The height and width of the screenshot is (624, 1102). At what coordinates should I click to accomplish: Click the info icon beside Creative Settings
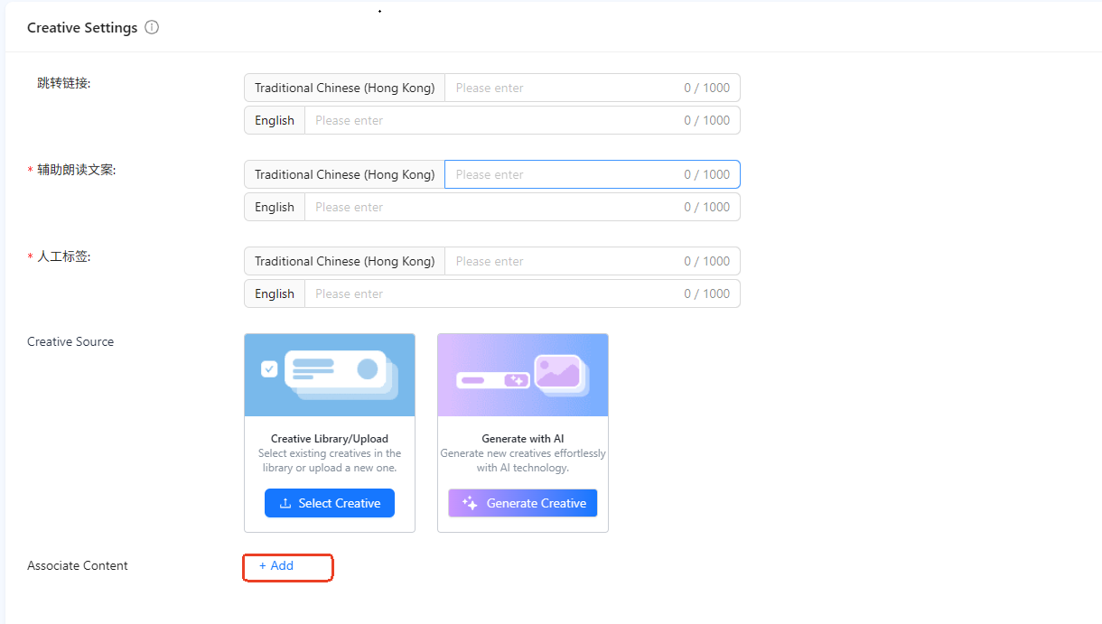point(152,27)
